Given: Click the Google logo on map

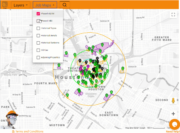Looking at the screenshot, I should click(7, 127).
